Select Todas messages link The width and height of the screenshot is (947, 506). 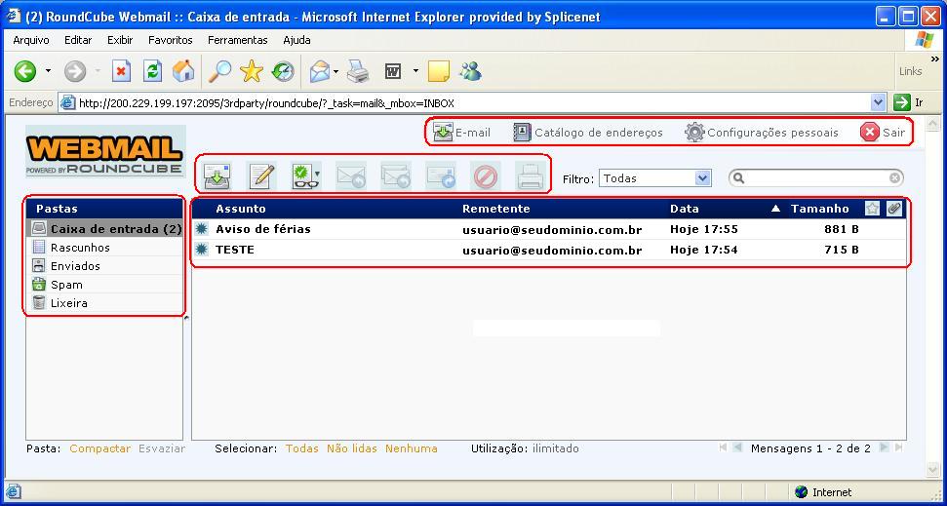click(302, 448)
